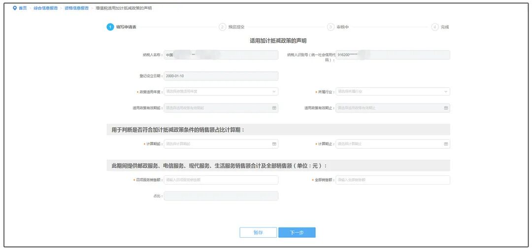Image resolution: width=532 pixels, height=250 pixels.
Task: Open 综合信息报告 breadcrumb link
Action: (x=45, y=8)
